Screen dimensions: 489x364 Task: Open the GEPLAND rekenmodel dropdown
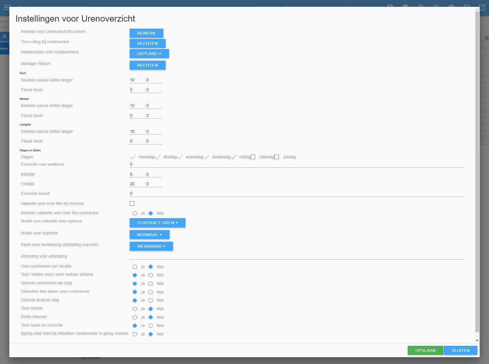(x=149, y=54)
